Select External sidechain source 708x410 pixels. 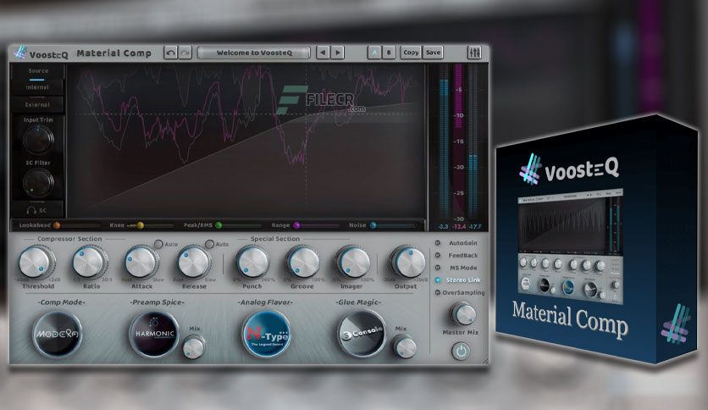(37, 104)
